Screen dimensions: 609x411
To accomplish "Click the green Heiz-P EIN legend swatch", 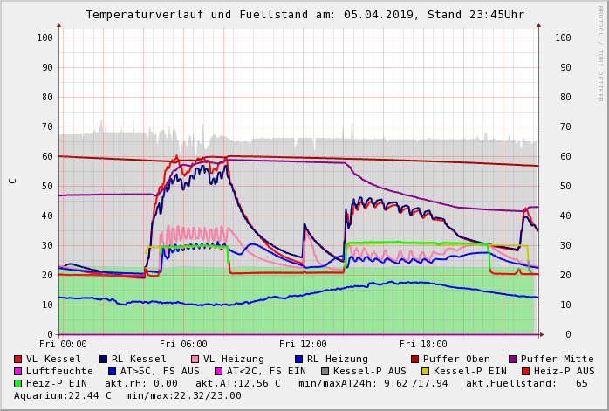I will (x=17, y=383).
